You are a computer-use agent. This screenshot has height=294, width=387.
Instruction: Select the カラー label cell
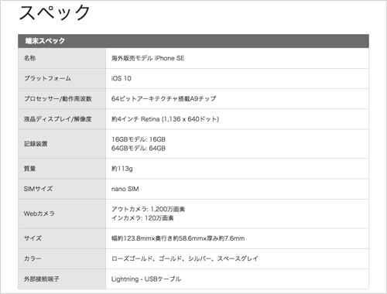[62, 258]
